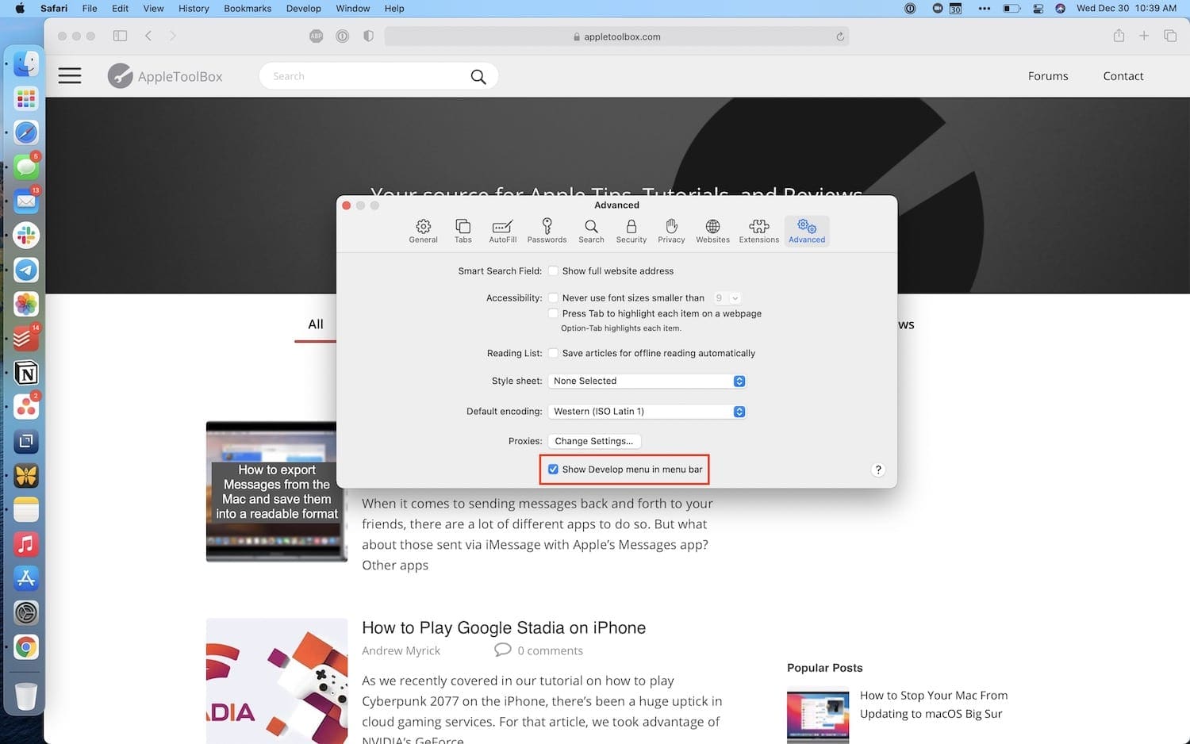Click the Share icon in Safari toolbar

coord(1119,36)
